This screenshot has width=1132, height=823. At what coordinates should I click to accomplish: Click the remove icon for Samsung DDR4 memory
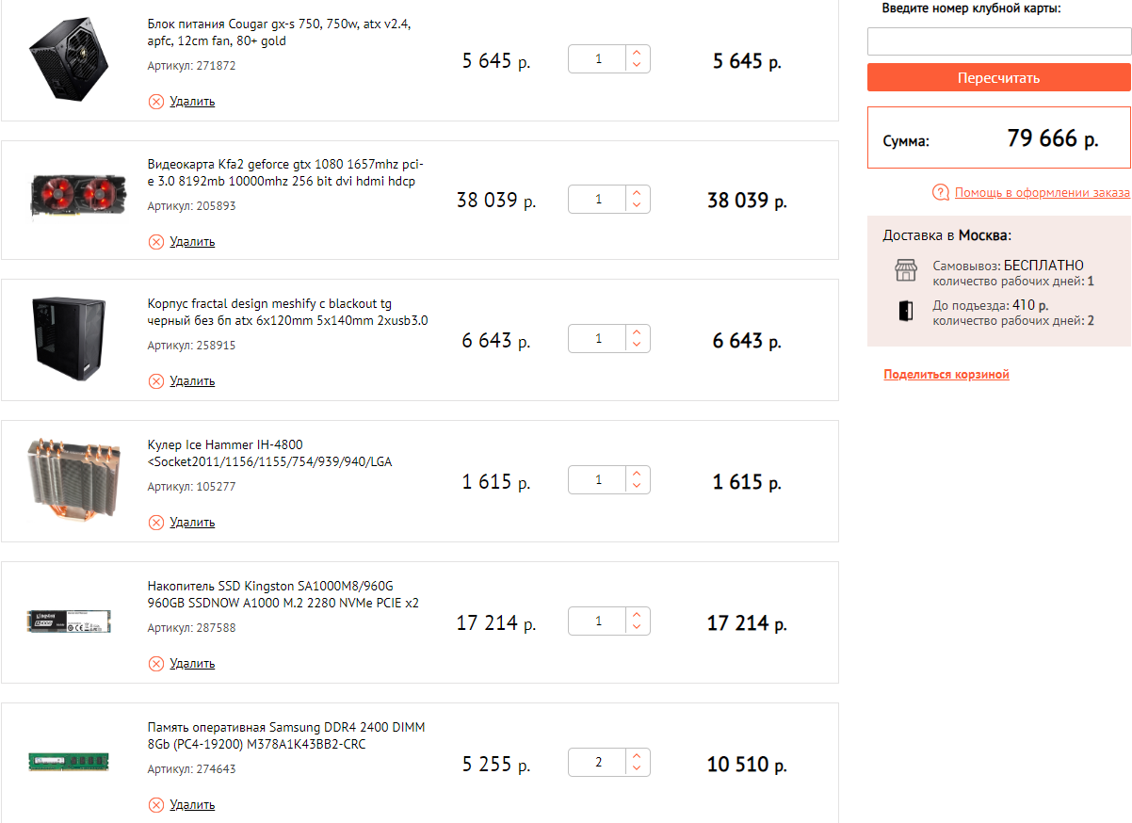pyautogui.click(x=156, y=805)
